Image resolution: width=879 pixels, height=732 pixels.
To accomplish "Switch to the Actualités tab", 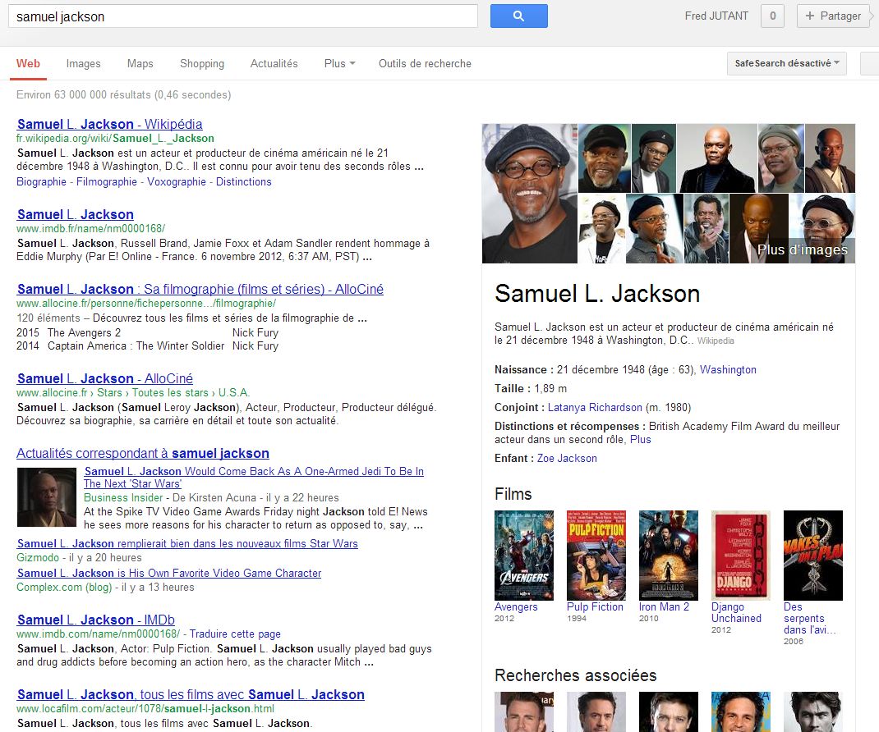I will (274, 64).
